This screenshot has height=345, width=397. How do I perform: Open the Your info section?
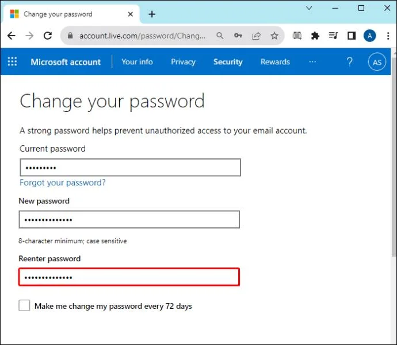click(138, 62)
